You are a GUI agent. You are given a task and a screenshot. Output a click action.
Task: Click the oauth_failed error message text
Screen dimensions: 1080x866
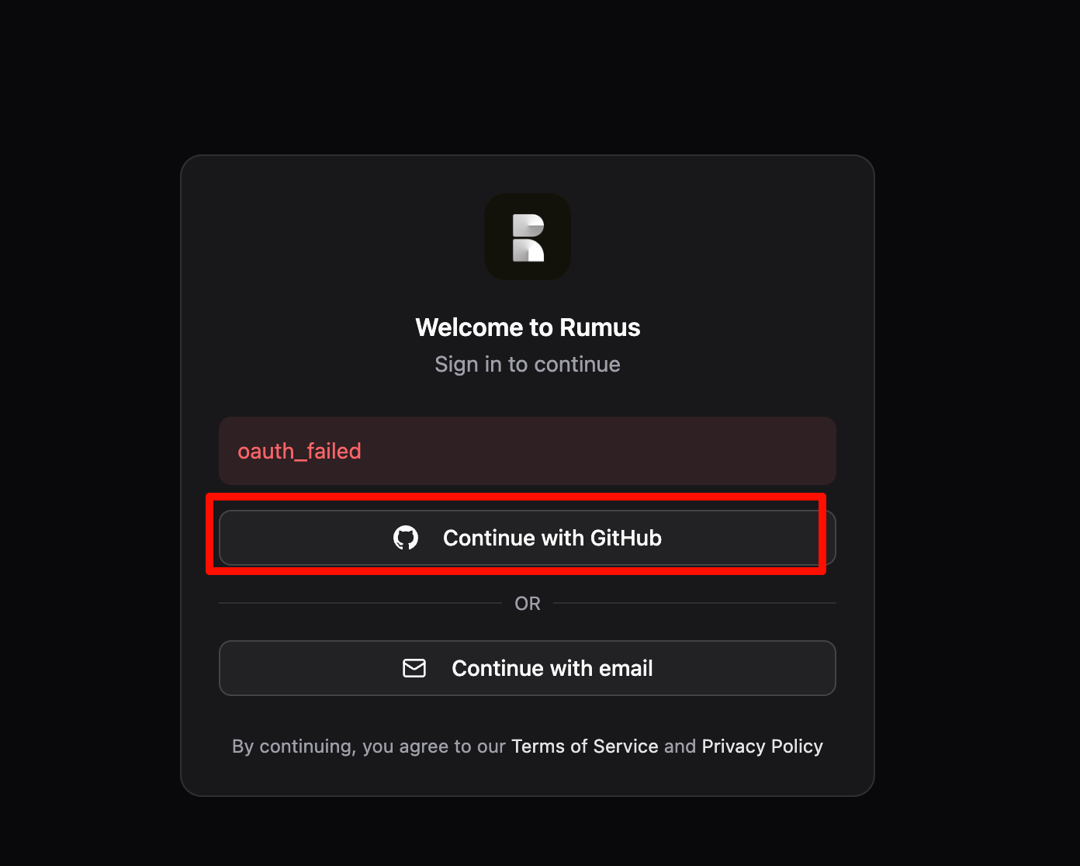[x=299, y=452]
